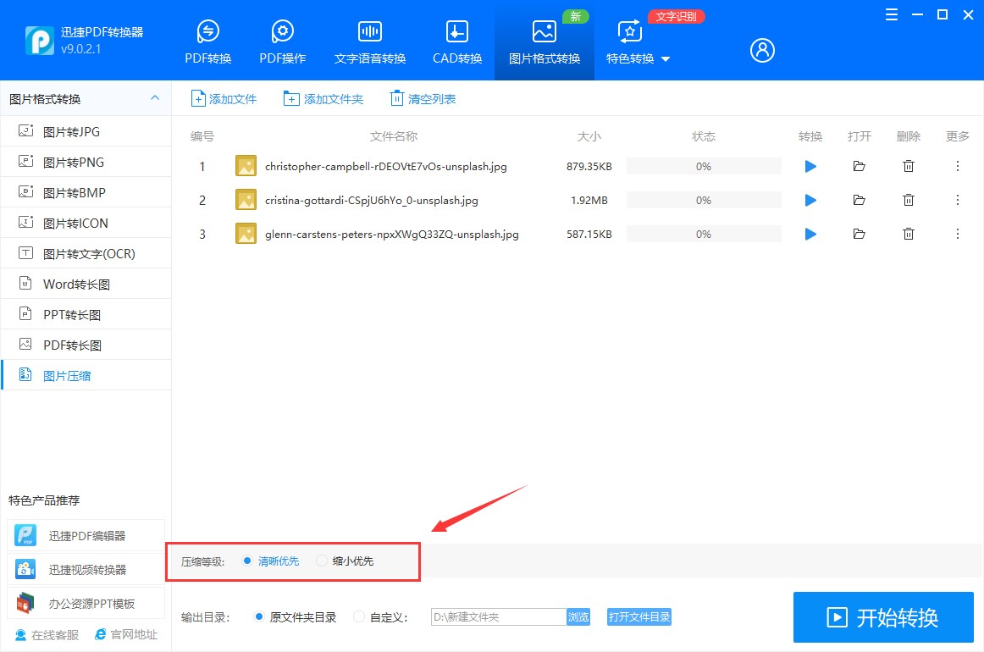Start converting christopher-campbell file via play icon

click(x=810, y=166)
